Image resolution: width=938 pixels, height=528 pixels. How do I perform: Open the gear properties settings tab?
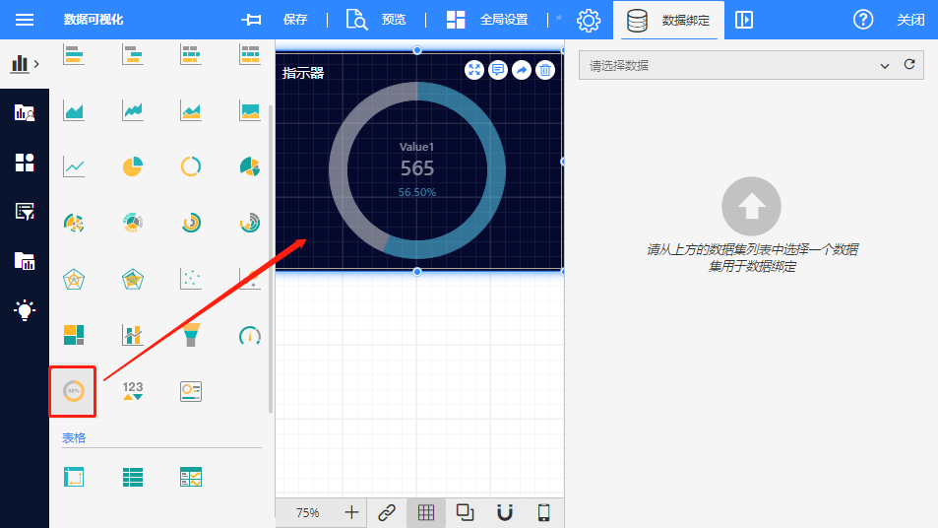[x=589, y=20]
